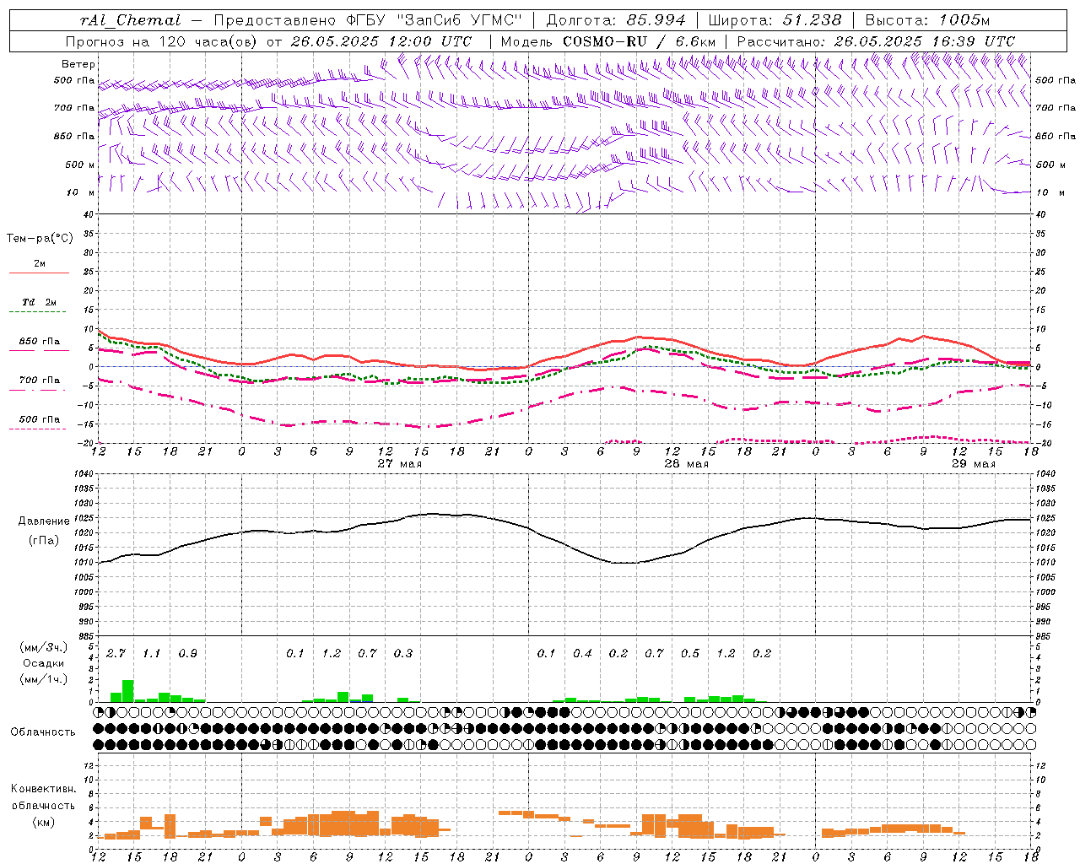Click the Конвективн. panel label
The height and width of the screenshot is (864, 1080).
pos(43,789)
